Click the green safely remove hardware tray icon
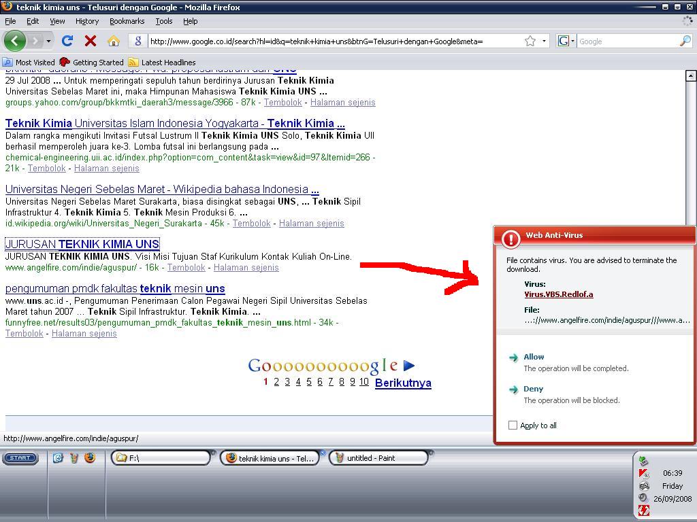697x522 pixels. point(643,461)
